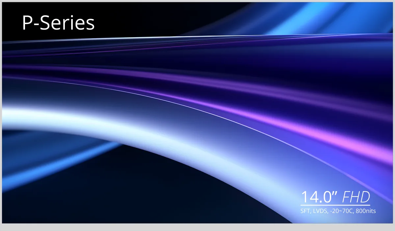Click the italic FHD resolution label
This screenshot has height=231, width=395.
coord(356,197)
